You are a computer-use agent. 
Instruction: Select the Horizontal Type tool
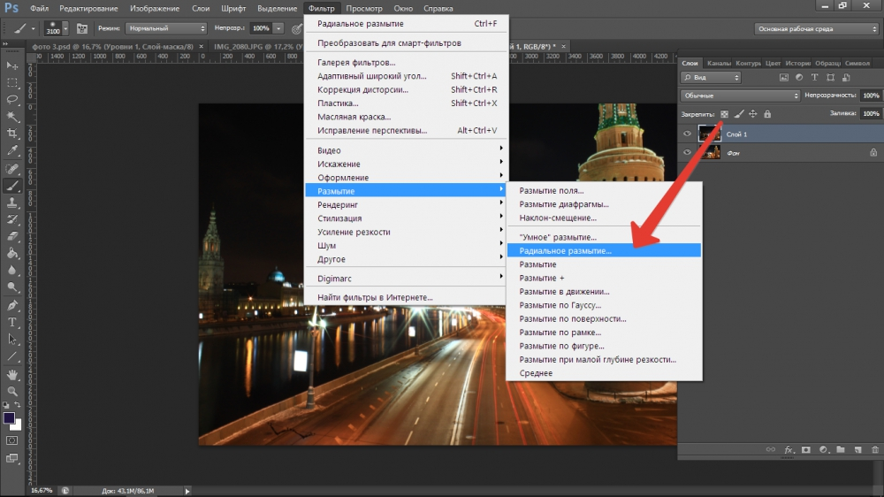point(12,321)
